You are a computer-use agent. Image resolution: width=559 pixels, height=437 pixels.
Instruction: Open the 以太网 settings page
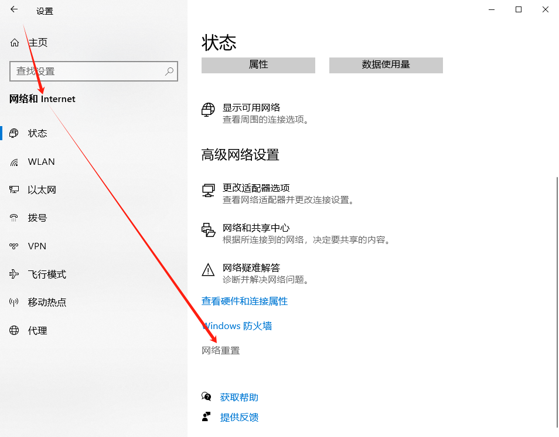[94, 189]
